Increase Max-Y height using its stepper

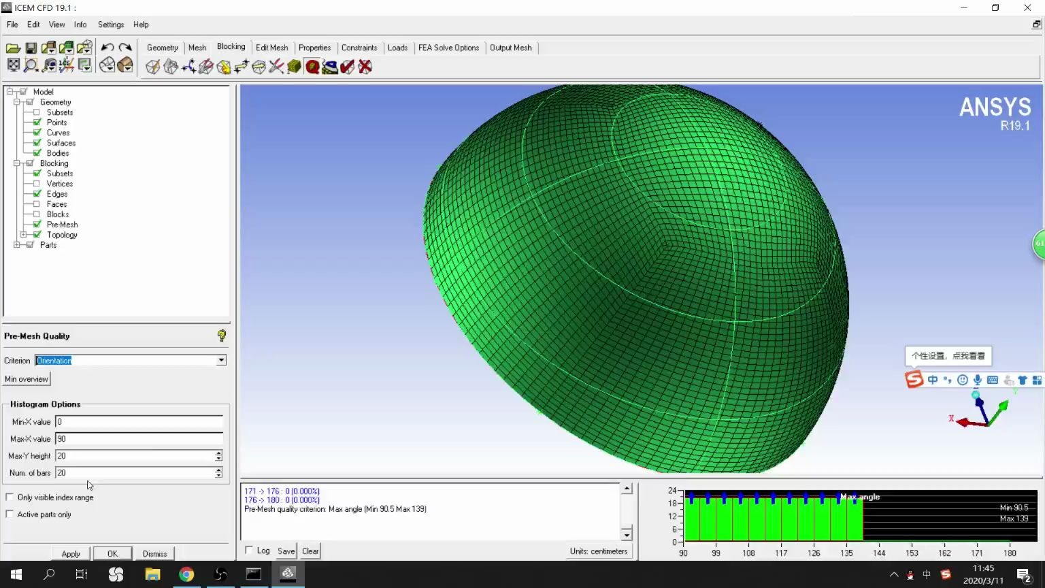pyautogui.click(x=218, y=453)
